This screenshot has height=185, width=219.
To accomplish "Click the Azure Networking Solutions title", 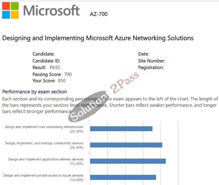I will coord(98,38).
